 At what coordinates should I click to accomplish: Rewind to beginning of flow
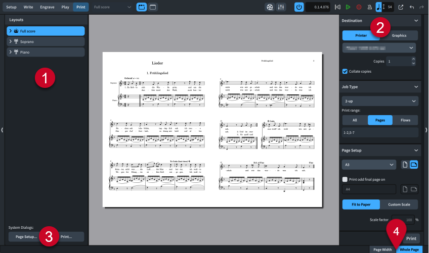pyautogui.click(x=337, y=7)
